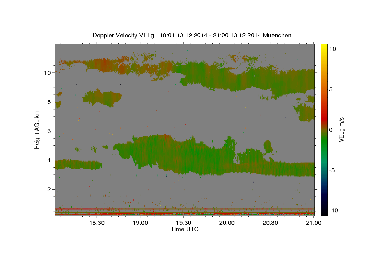The width and height of the screenshot is (389, 259).
Task: Click the 'Height AGL km' axis title
Action: 37,129
